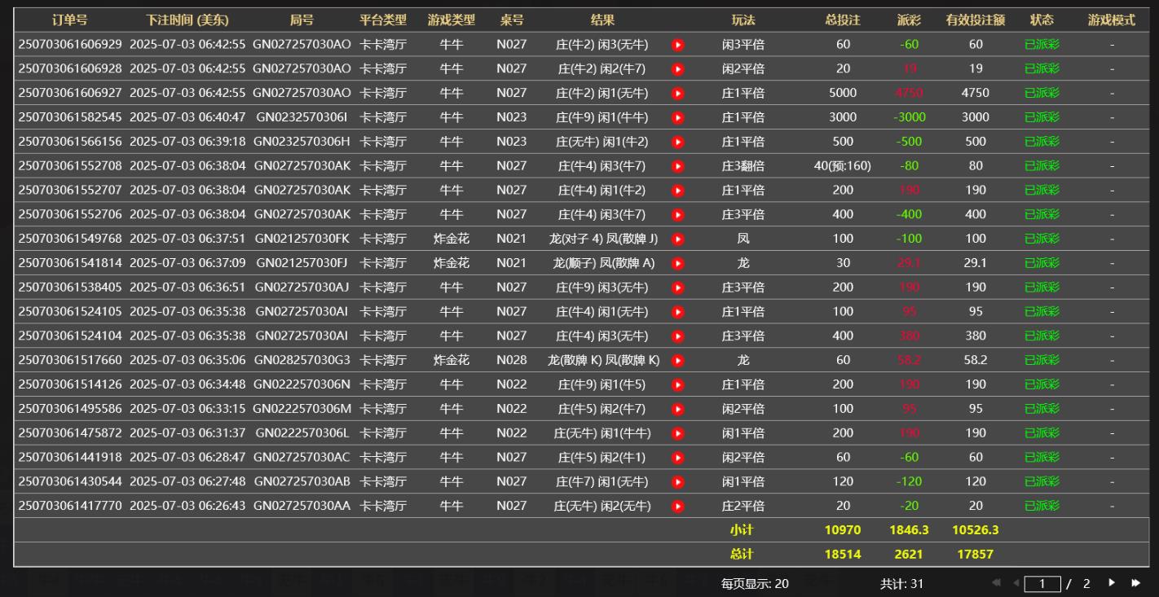The width and height of the screenshot is (1159, 597).
Task: Click replay icon for order 250703061582545
Action: (x=677, y=117)
